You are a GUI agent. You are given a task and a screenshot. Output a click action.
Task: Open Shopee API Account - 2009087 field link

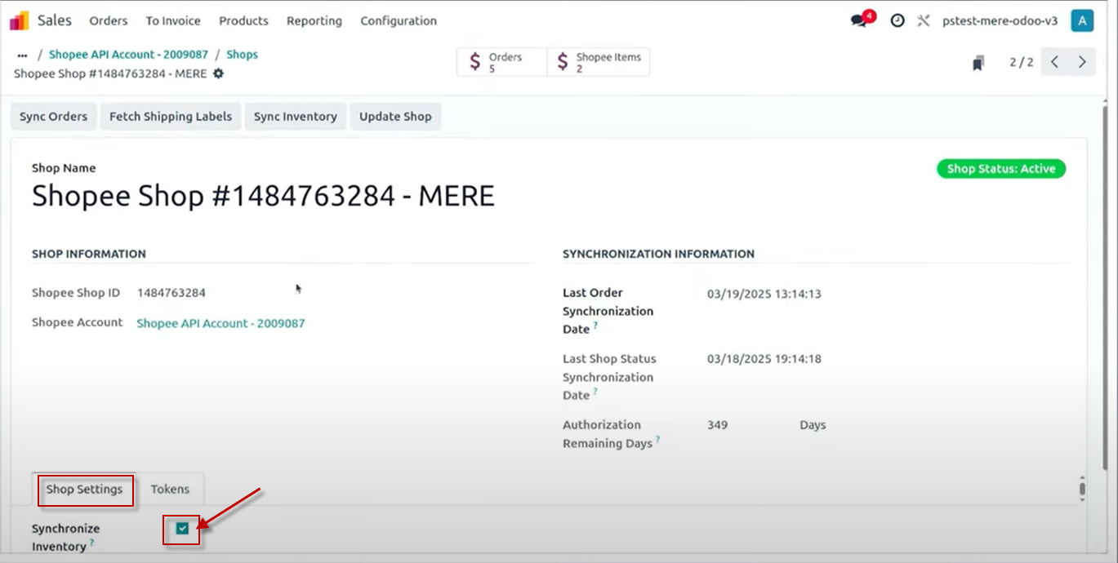[x=220, y=323]
